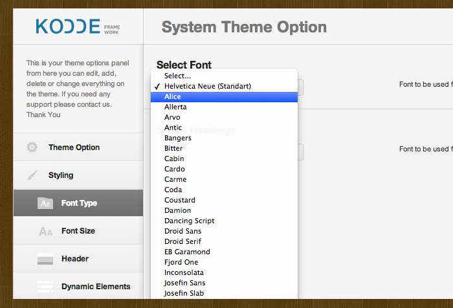Choose the Bangers font entry
Viewport: 453px width, 308px height.
[177, 138]
